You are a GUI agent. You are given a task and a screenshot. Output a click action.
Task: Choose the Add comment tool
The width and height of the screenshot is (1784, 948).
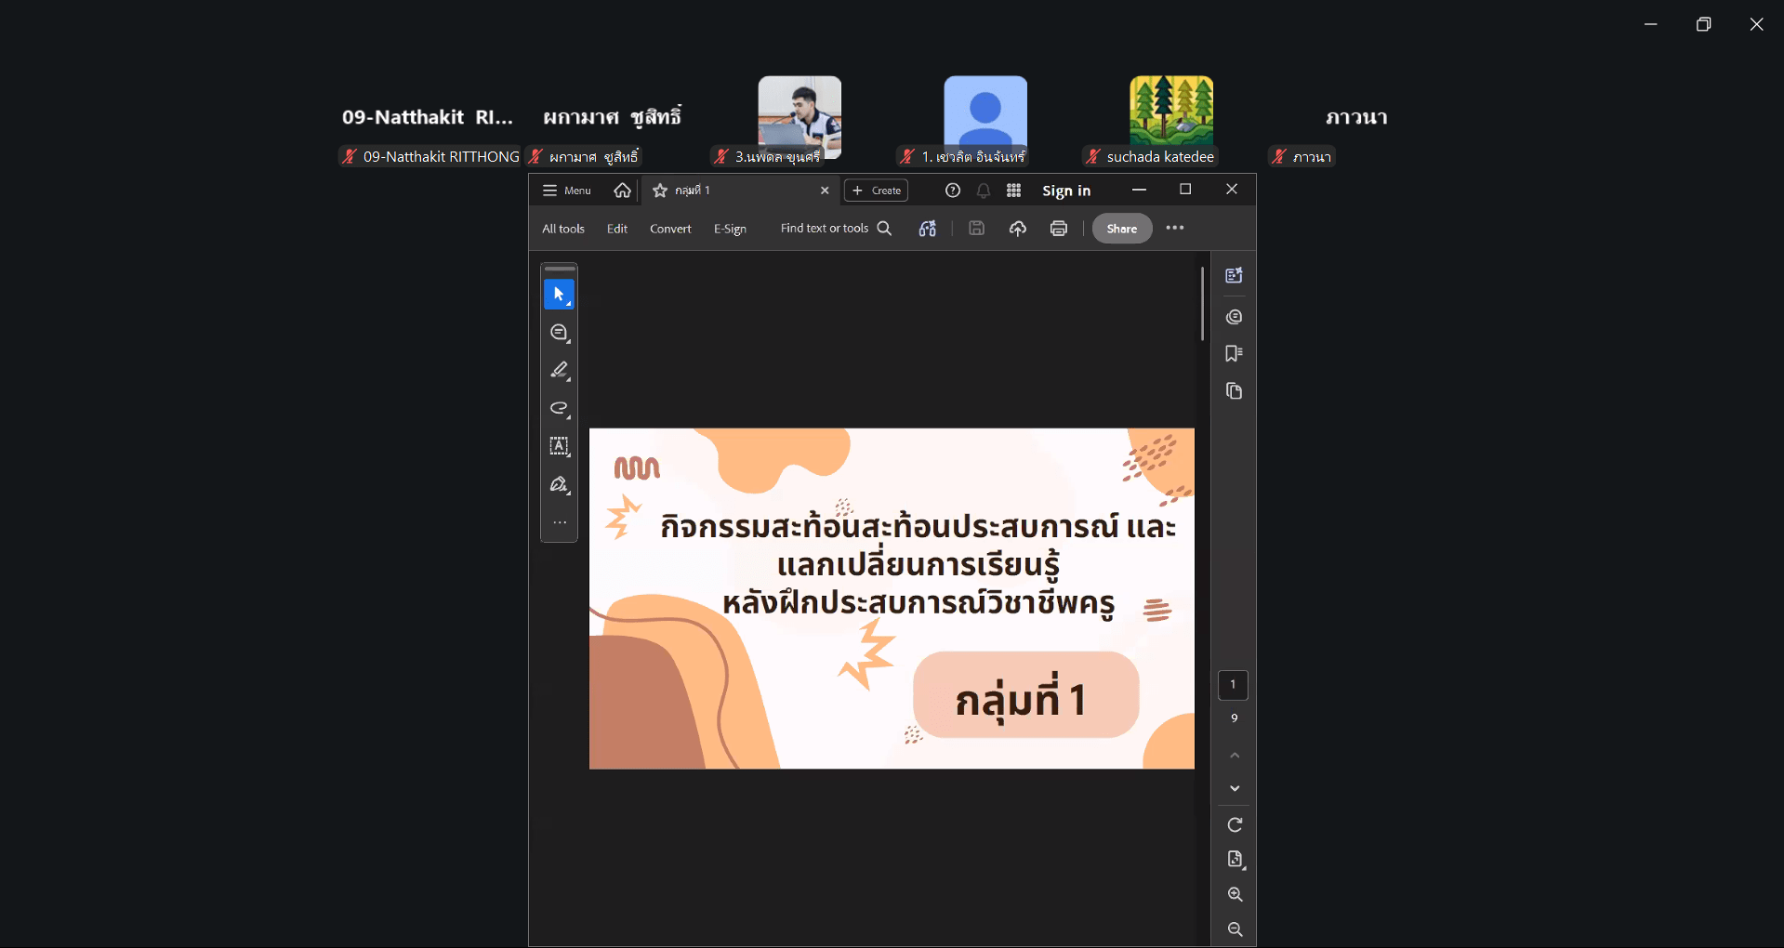tap(559, 333)
